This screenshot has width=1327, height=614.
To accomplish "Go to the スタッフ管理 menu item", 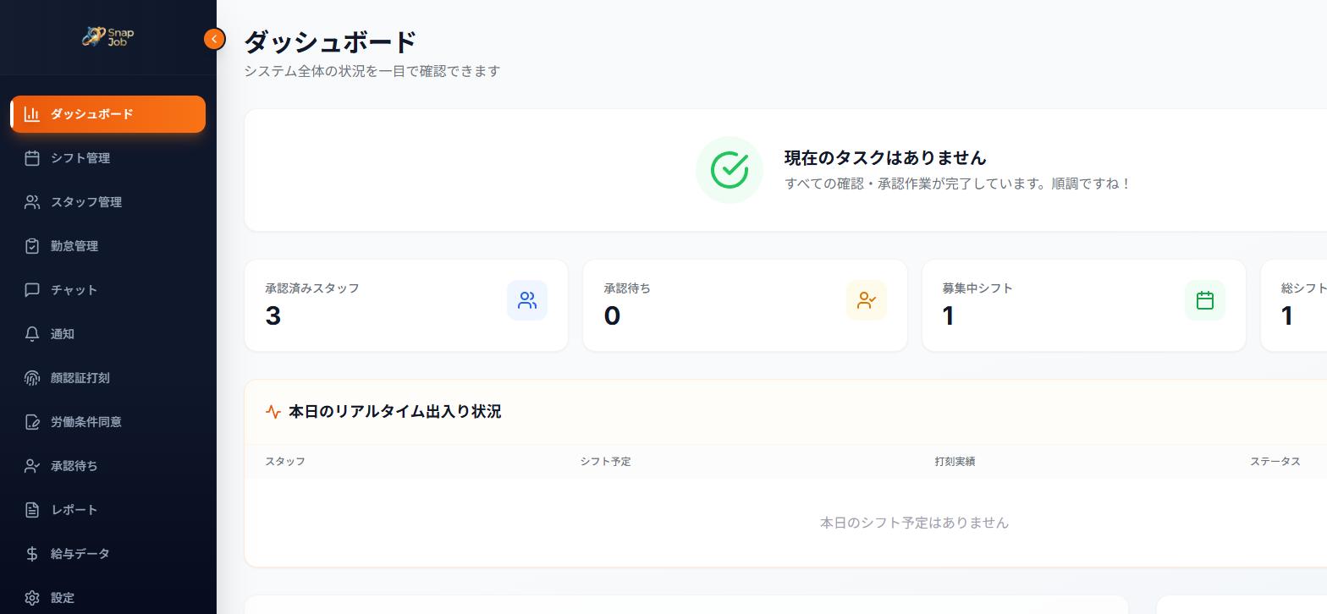I will point(107,202).
